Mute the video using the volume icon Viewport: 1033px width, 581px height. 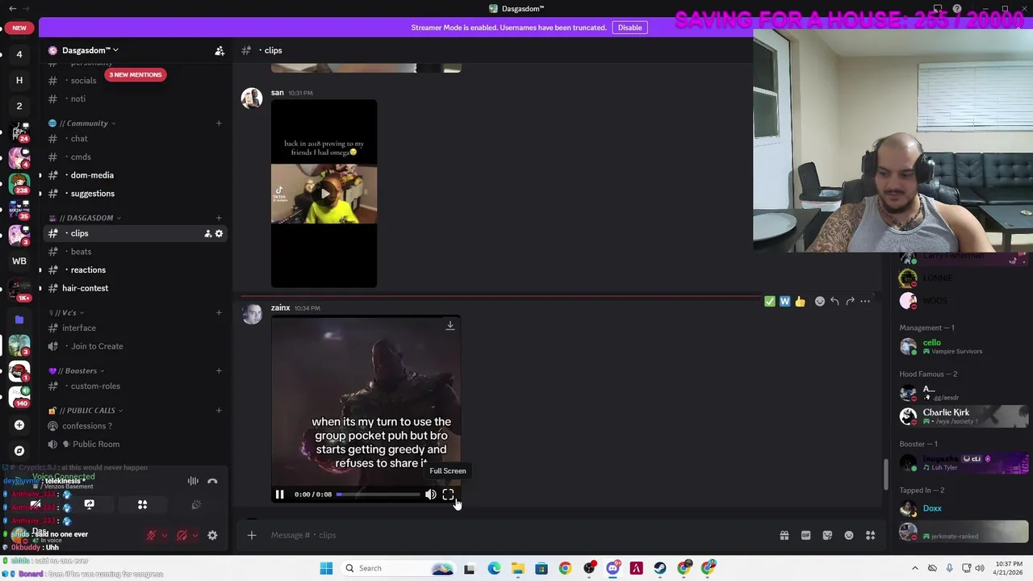pyautogui.click(x=430, y=495)
